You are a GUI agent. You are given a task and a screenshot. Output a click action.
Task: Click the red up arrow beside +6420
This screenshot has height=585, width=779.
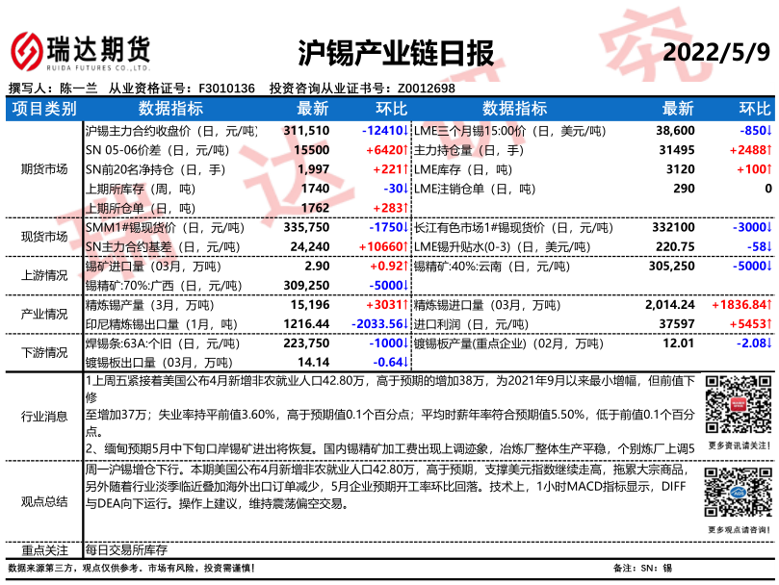405,150
